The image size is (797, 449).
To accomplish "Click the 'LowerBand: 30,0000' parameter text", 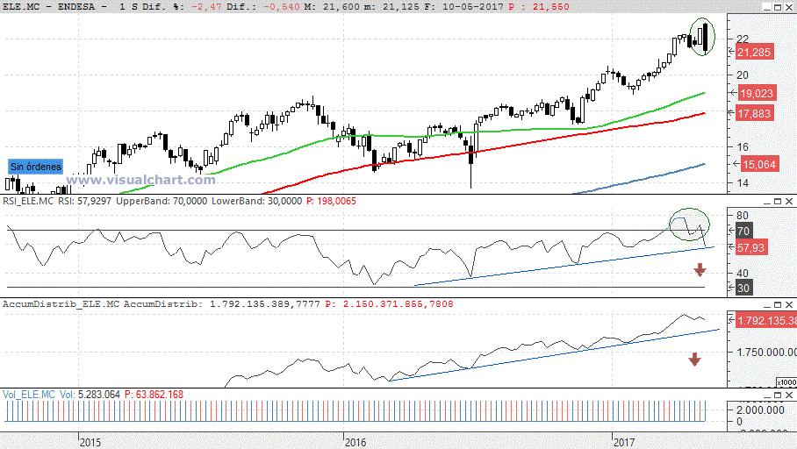I will point(256,201).
